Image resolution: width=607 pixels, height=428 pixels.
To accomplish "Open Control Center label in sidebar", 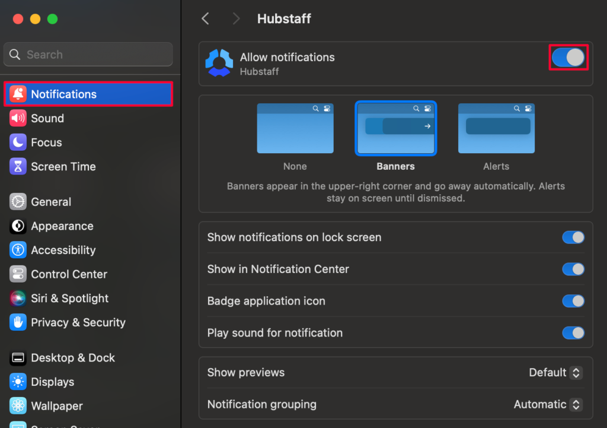I will pos(69,274).
